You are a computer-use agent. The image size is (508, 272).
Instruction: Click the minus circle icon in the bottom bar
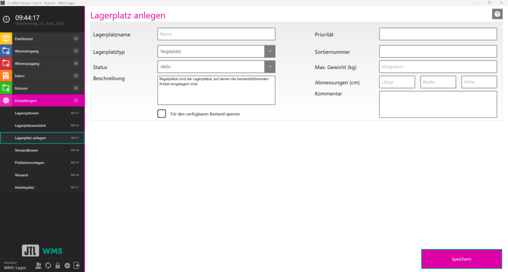(67, 266)
